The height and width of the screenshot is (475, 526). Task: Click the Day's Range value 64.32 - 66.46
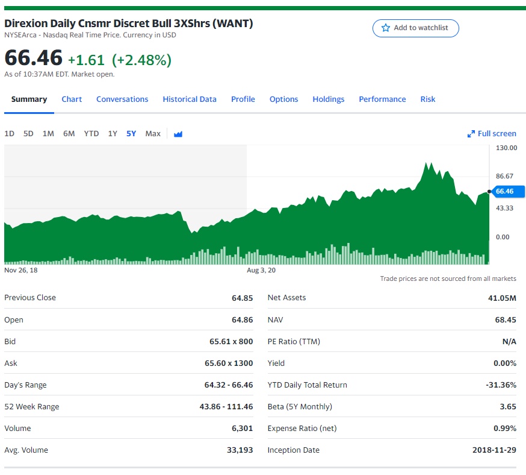(x=229, y=385)
